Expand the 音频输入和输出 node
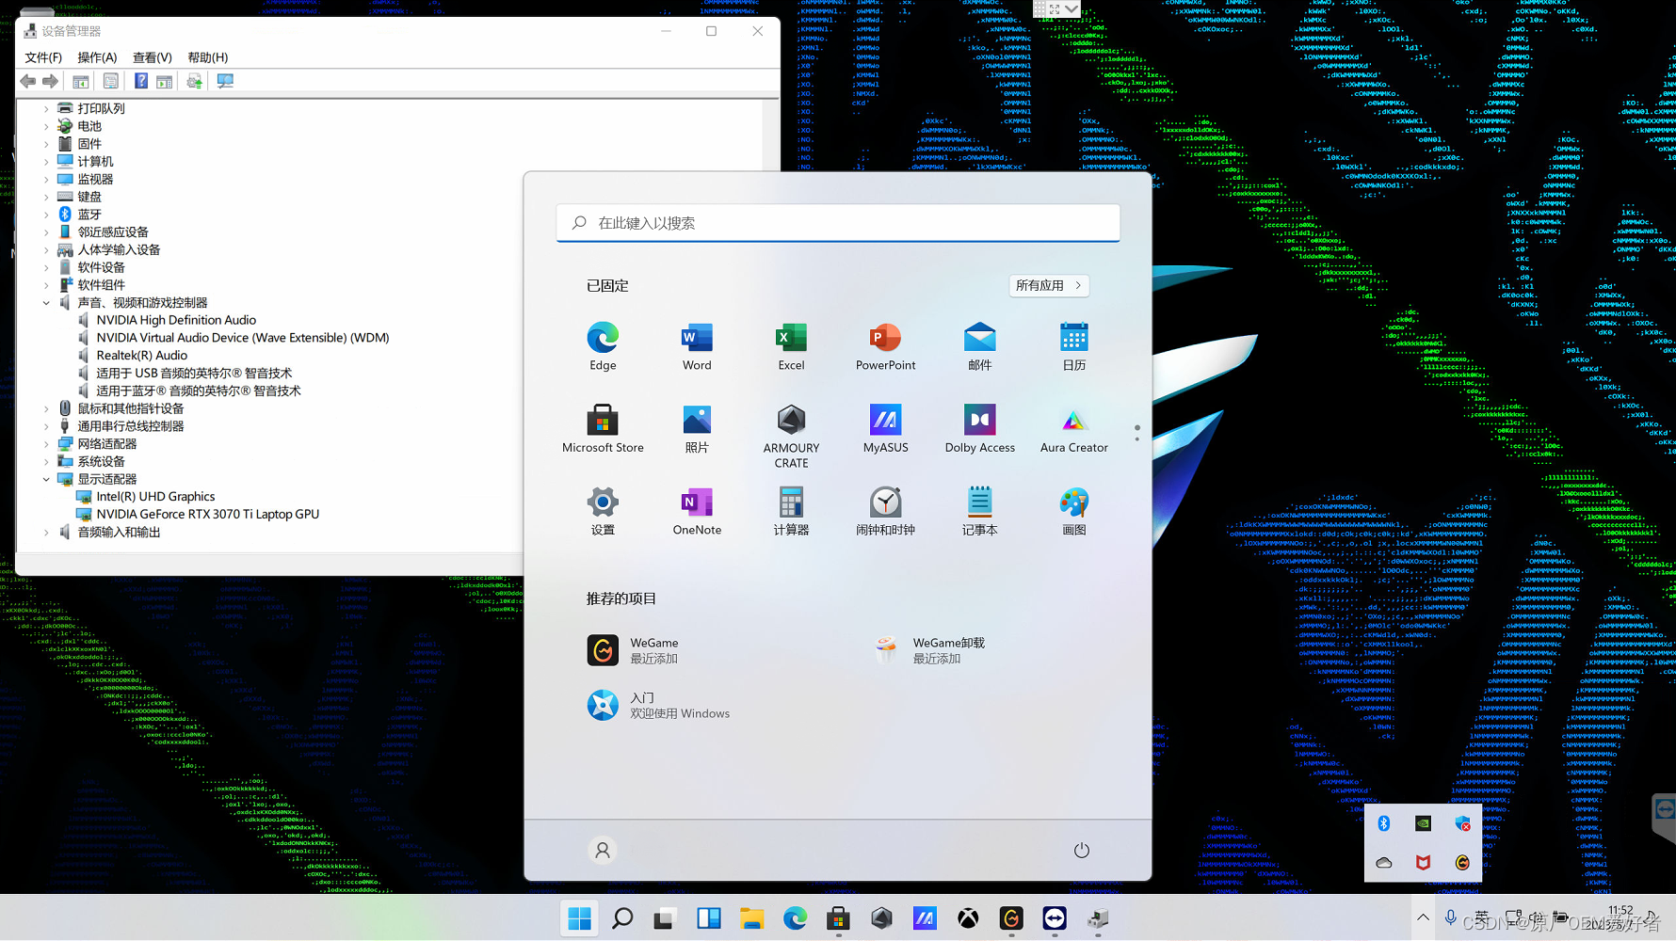 click(x=46, y=533)
